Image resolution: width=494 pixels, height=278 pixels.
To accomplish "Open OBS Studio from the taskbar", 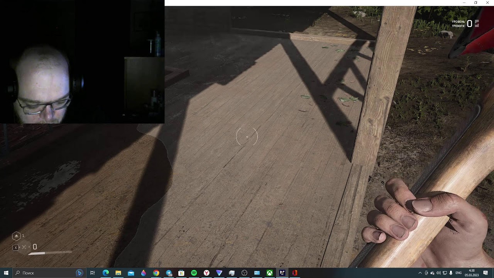I will point(244,273).
